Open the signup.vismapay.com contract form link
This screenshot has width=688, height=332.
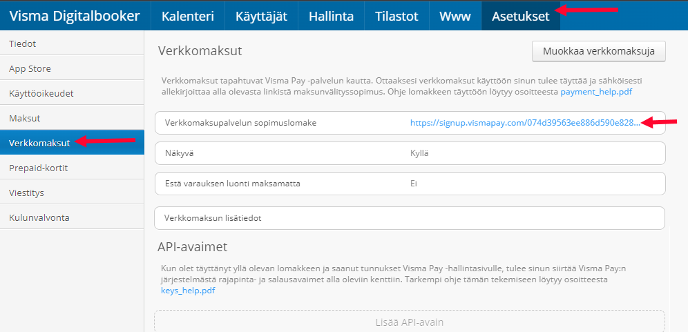525,124
